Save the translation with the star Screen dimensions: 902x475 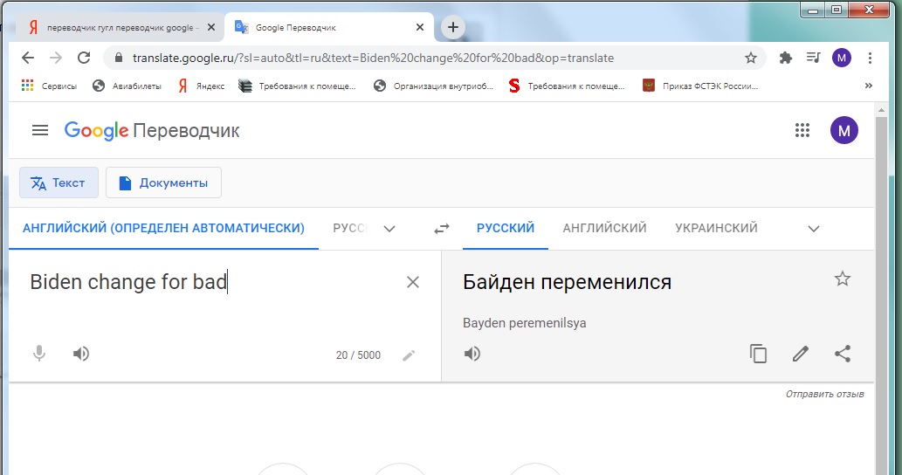[x=842, y=279]
